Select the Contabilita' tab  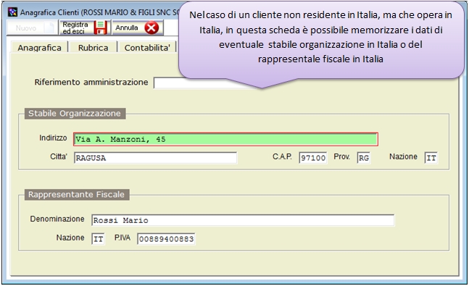(147, 48)
